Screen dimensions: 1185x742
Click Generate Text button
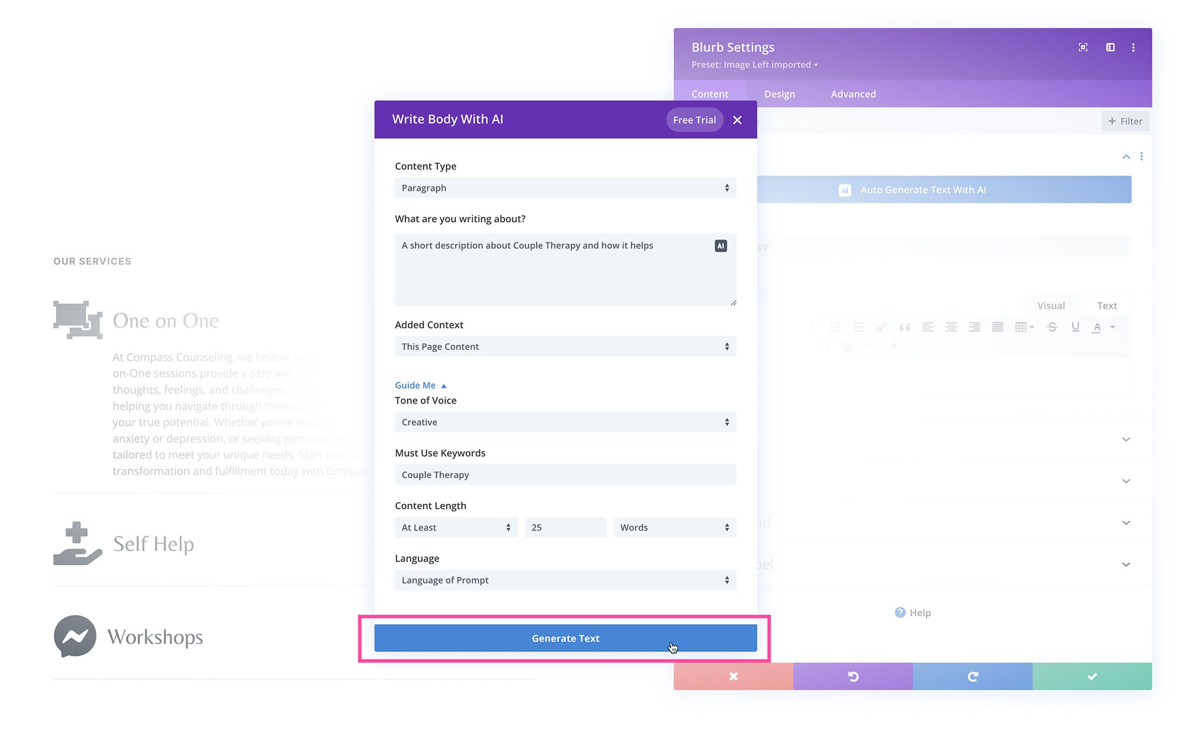tap(566, 637)
